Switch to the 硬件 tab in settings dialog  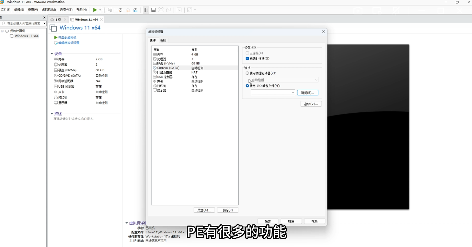point(153,40)
